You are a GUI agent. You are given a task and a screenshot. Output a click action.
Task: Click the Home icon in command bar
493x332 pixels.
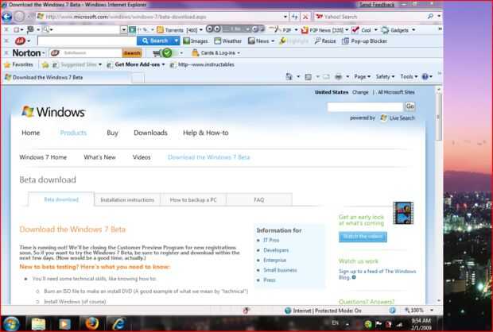pyautogui.click(x=289, y=76)
